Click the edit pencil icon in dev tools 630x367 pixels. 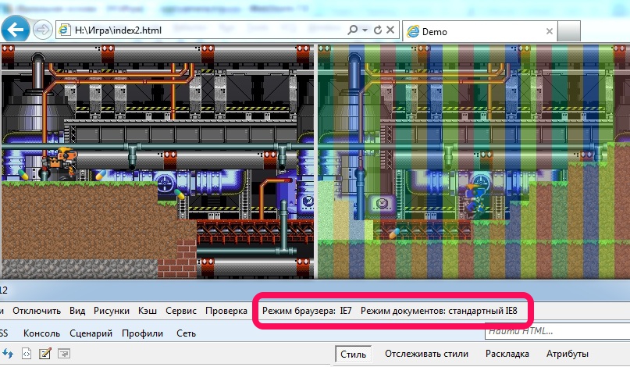pos(45,354)
